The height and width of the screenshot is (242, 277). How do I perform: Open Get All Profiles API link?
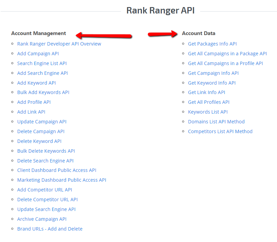[x=209, y=102]
